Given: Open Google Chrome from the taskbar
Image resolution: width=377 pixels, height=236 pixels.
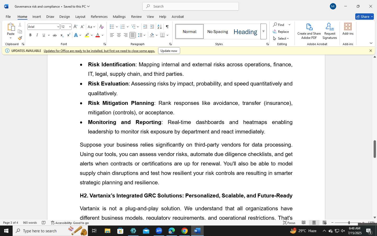Looking at the screenshot, I should coord(185,231).
